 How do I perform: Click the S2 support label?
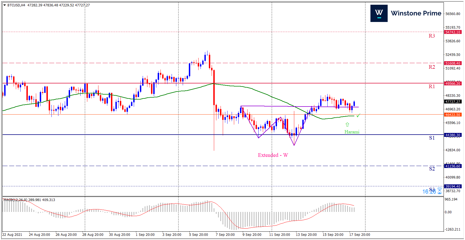432,169
